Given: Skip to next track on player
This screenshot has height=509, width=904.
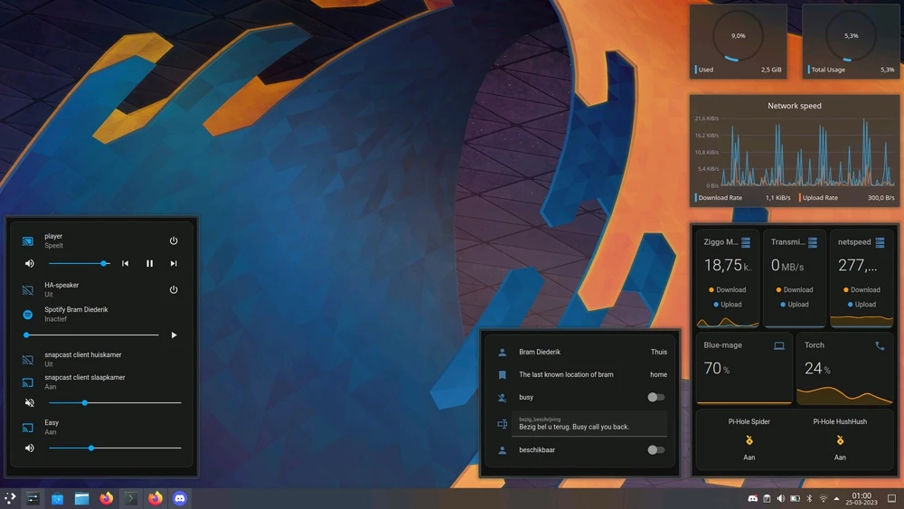Looking at the screenshot, I should tap(174, 264).
